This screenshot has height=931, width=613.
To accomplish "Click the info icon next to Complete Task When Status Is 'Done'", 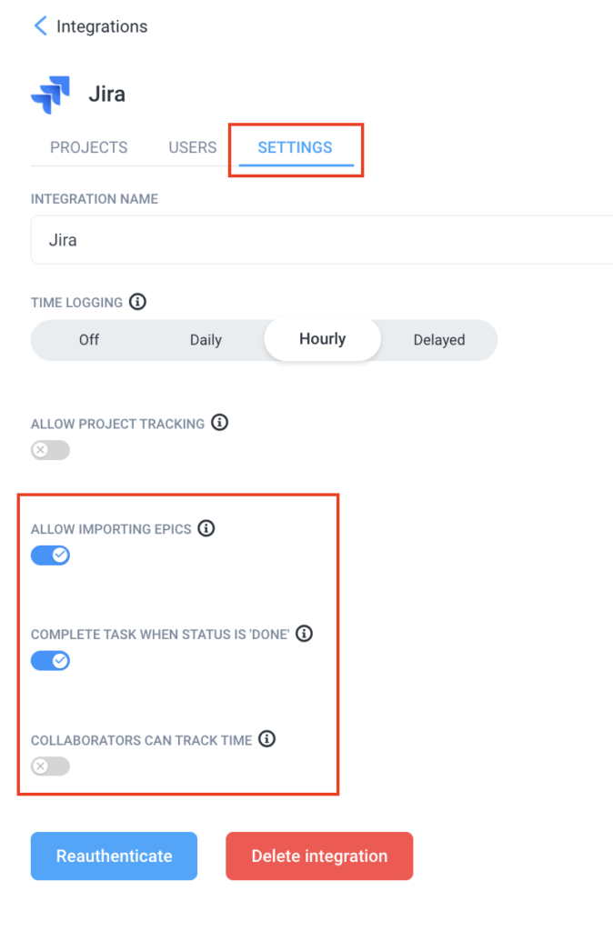I will 304,634.
